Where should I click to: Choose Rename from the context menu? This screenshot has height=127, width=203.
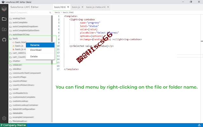click(x=40, y=45)
